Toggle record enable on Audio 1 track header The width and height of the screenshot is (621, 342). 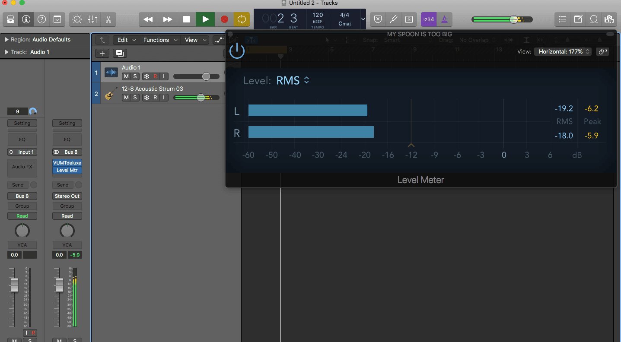155,76
